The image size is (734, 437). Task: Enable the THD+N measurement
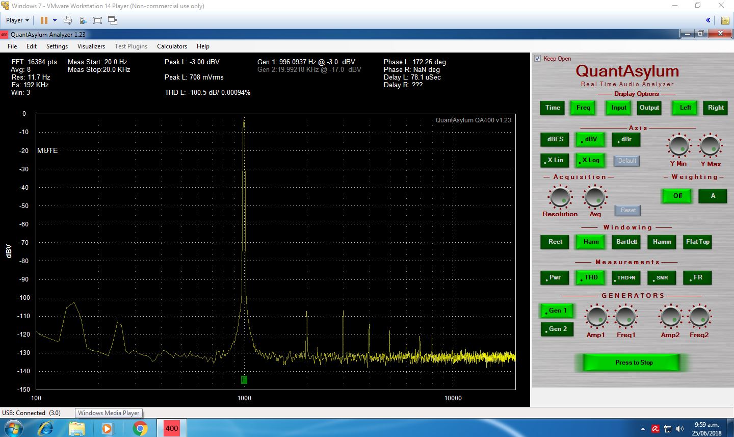pos(626,277)
